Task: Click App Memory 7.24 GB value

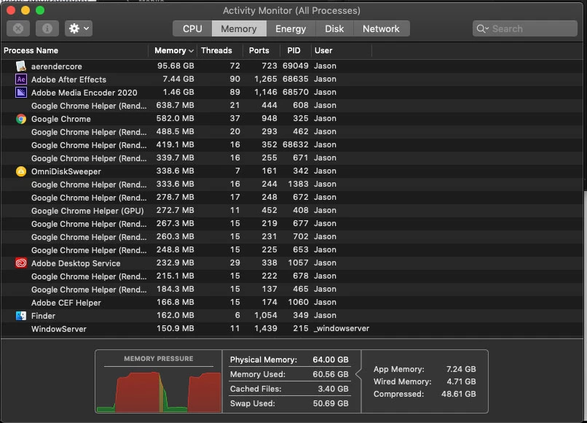Action: pos(461,369)
